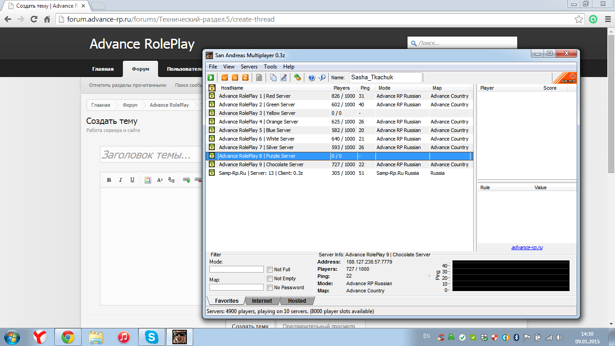
Task: Toggle Underline in the forum editor
Action: pos(132,180)
